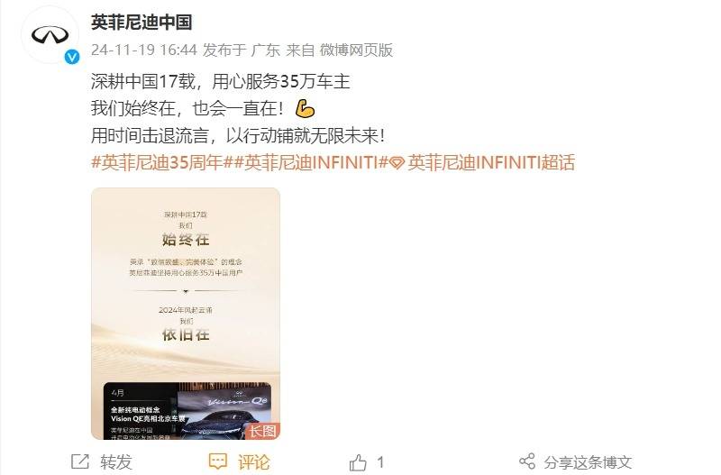Open the Infiniti logo profile avatar
The height and width of the screenshot is (475, 721).
(x=50, y=35)
